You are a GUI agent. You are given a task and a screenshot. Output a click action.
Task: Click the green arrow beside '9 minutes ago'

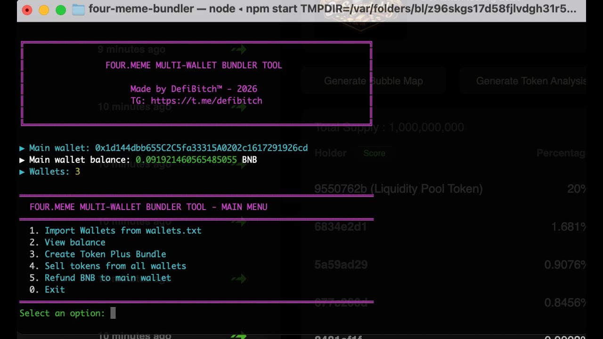[x=239, y=49]
